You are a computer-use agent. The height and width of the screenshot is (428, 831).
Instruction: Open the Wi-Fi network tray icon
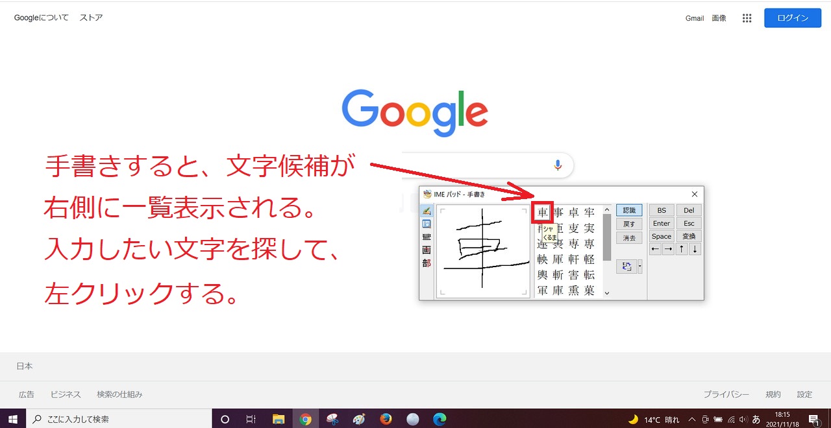point(731,419)
